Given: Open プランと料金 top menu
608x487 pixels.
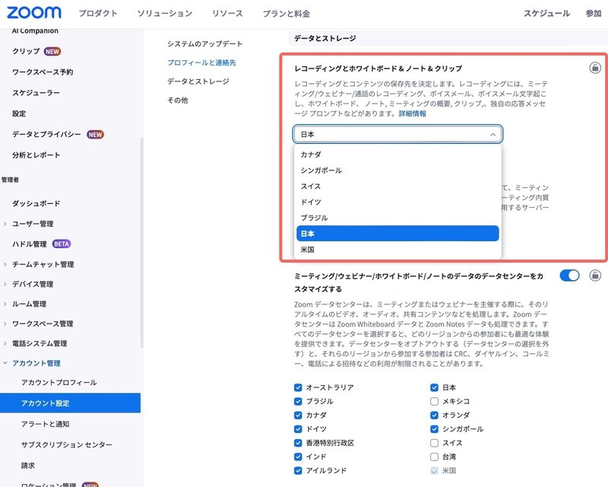Looking at the screenshot, I should pyautogui.click(x=287, y=14).
